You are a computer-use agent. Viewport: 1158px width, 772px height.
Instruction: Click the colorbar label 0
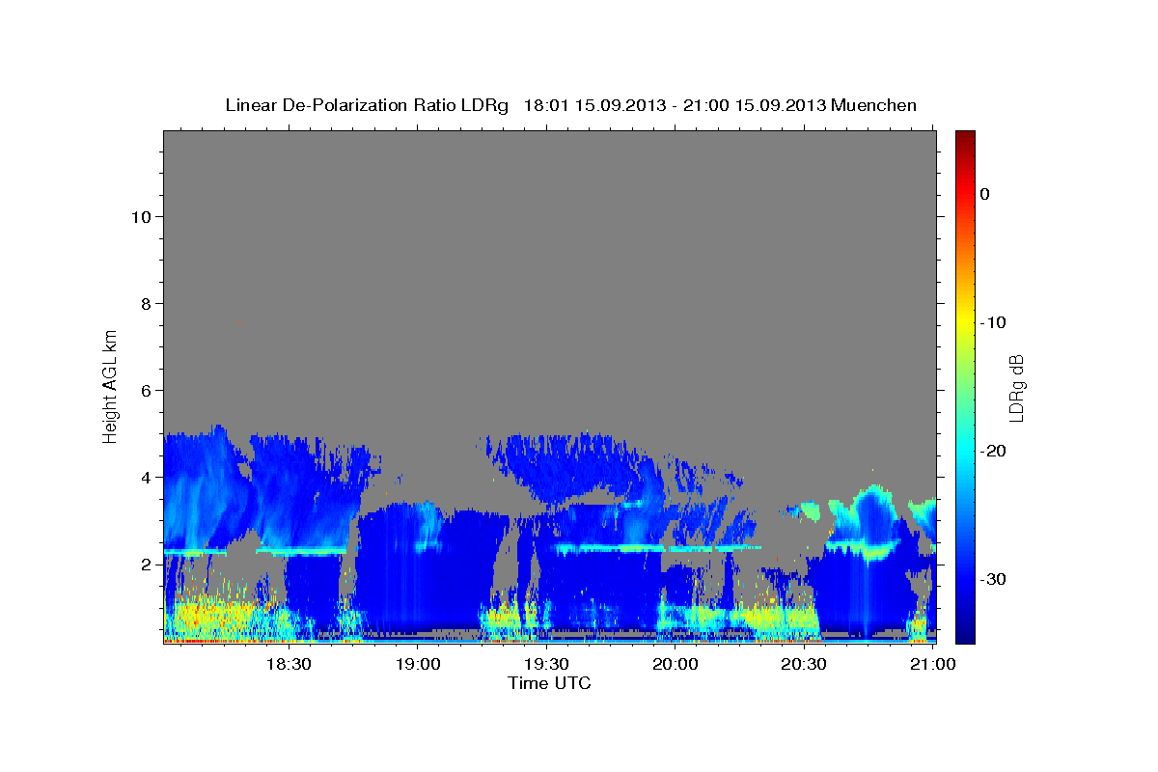(x=984, y=194)
